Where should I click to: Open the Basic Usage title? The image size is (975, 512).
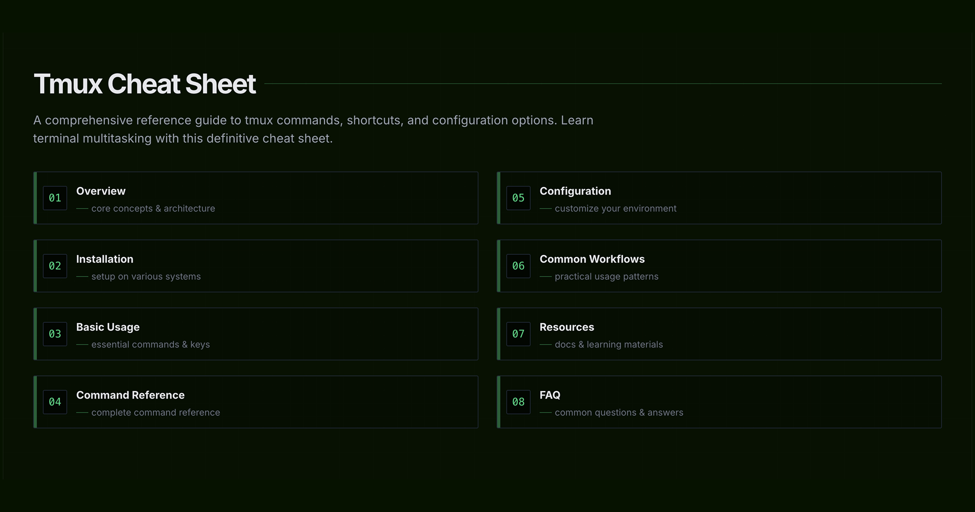108,327
